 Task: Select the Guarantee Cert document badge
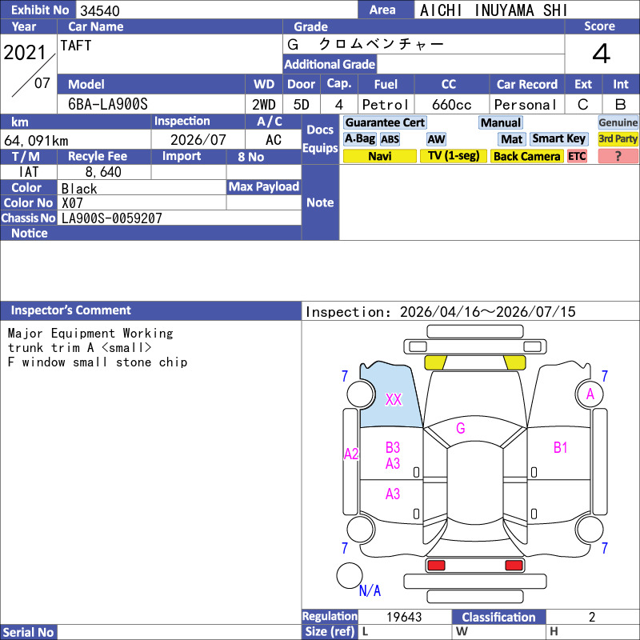pos(385,122)
